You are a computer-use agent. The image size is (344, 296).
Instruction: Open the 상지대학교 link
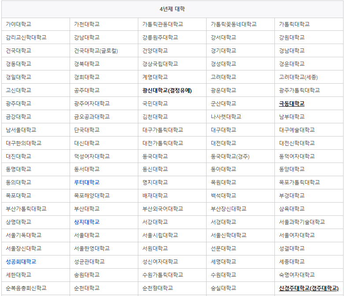click(87, 222)
